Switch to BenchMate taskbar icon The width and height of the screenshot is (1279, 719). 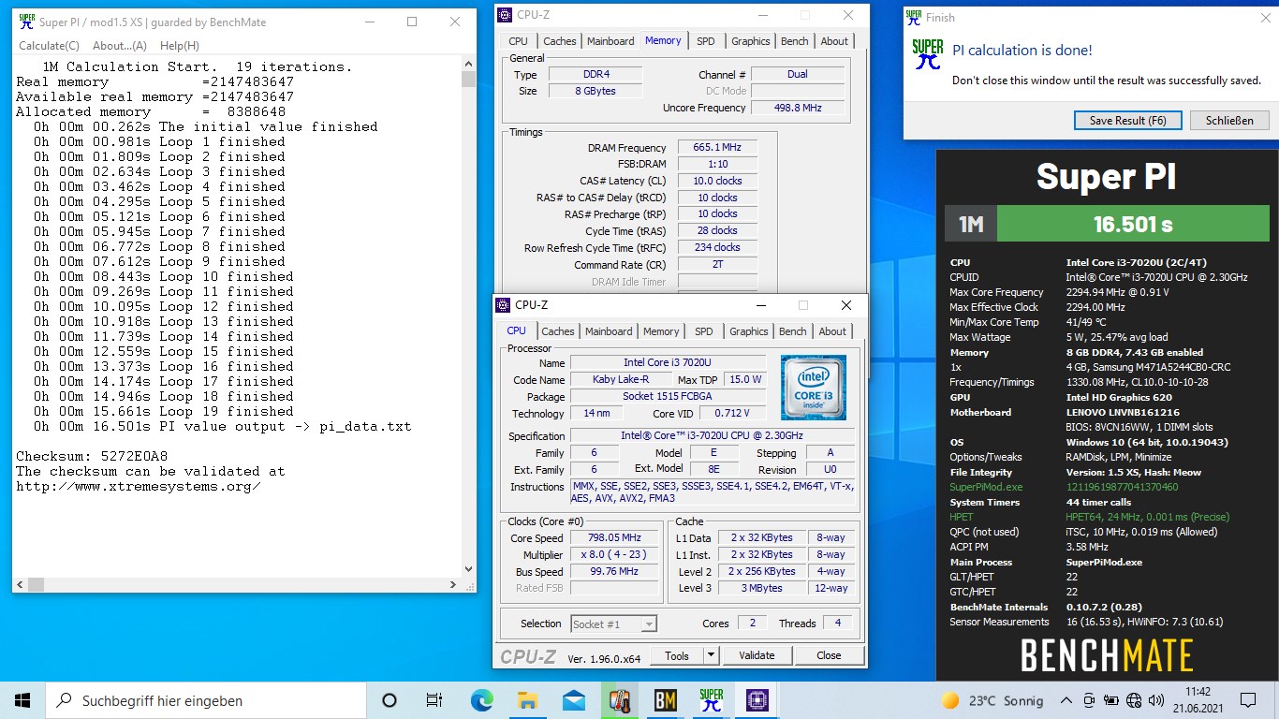(665, 700)
